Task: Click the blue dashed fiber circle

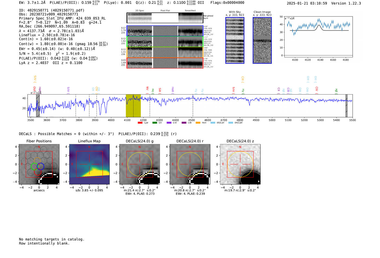Action: 40,166
